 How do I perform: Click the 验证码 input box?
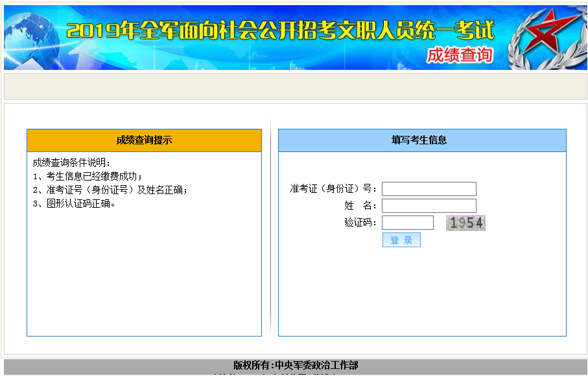coord(407,223)
